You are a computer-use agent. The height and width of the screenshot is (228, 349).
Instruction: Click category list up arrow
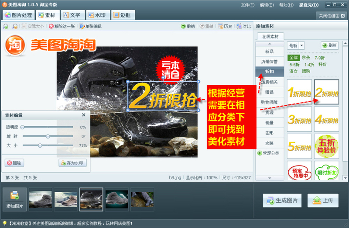(270, 44)
